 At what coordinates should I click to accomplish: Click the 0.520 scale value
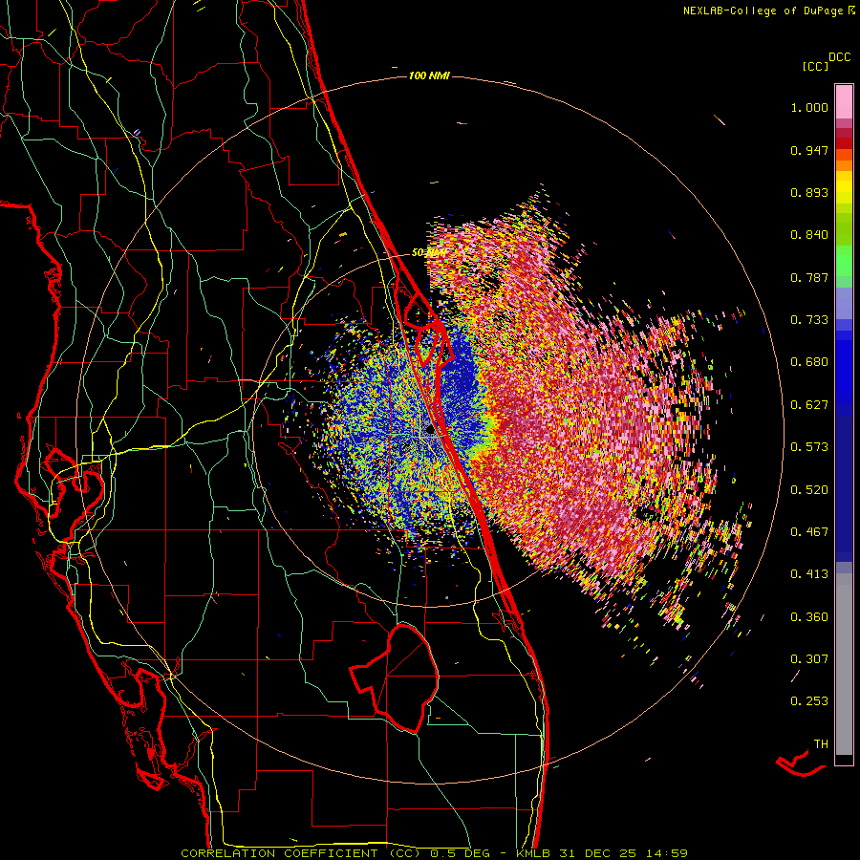809,490
